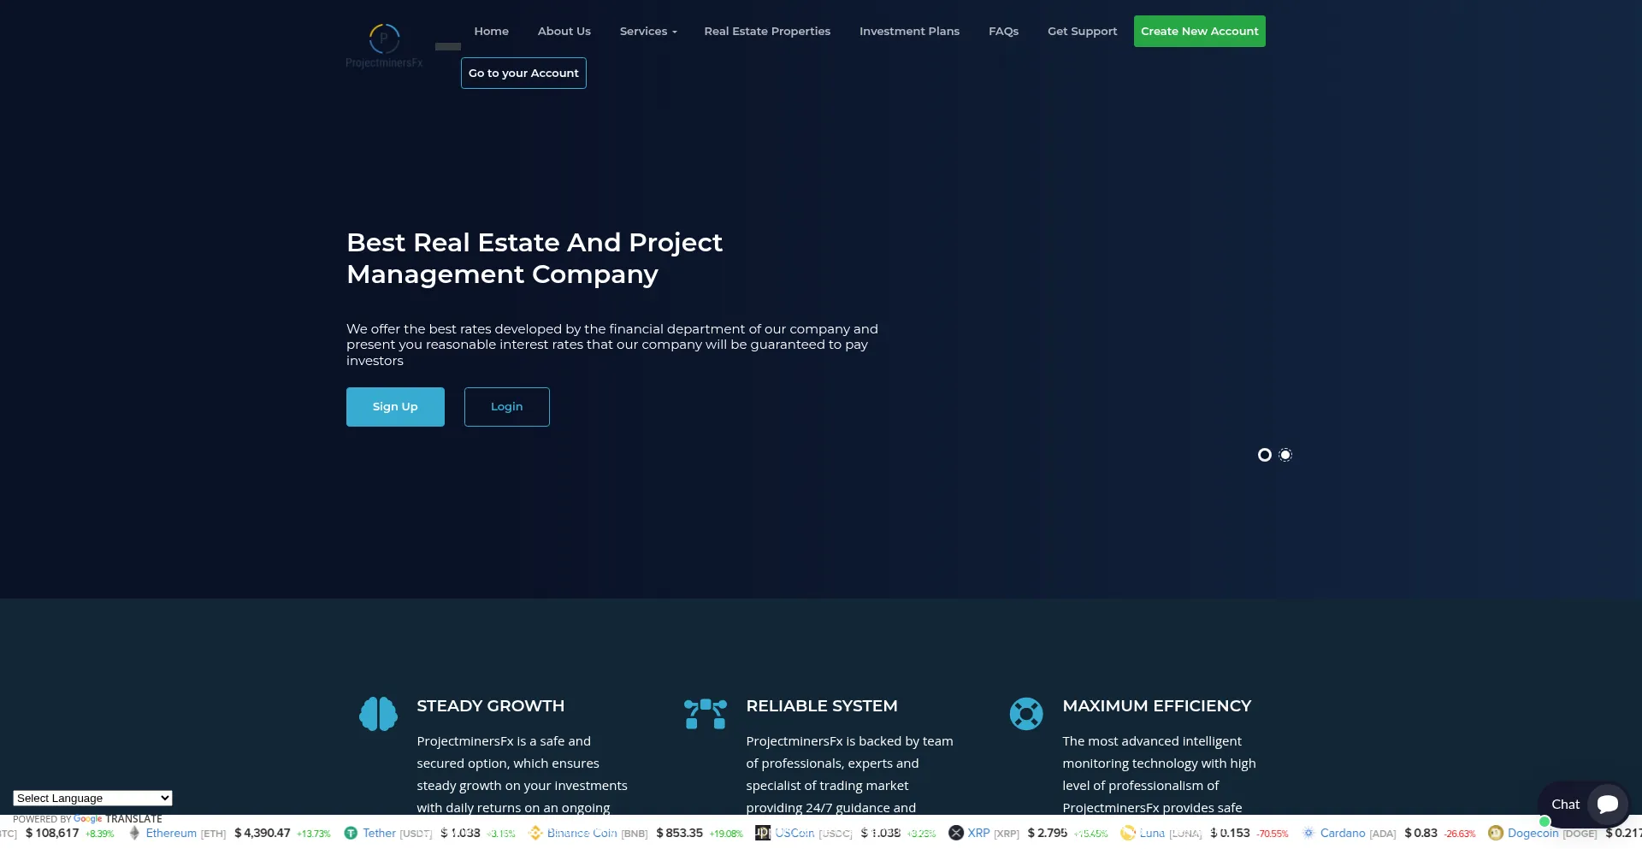1642x849 pixels.
Task: Select the second carousel slide dot
Action: [1285, 455]
